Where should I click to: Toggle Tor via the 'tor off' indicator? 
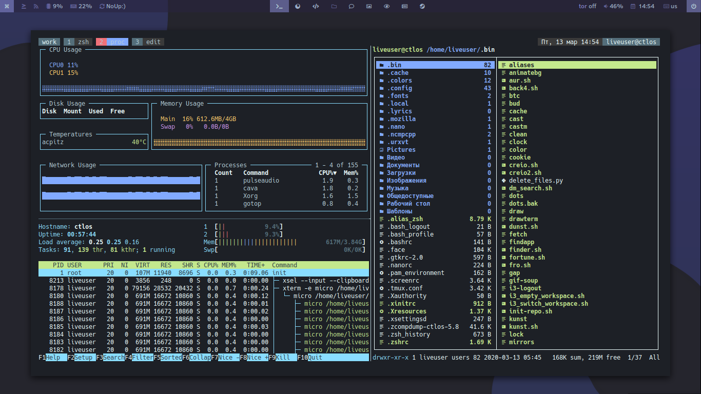pos(587,6)
